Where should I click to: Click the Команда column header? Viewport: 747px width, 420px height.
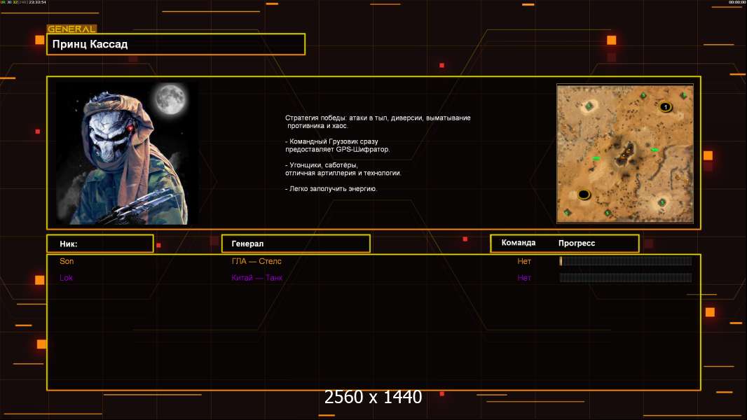[x=519, y=243]
